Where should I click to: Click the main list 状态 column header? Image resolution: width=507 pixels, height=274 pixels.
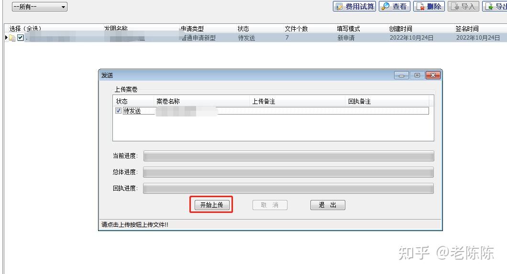243,29
